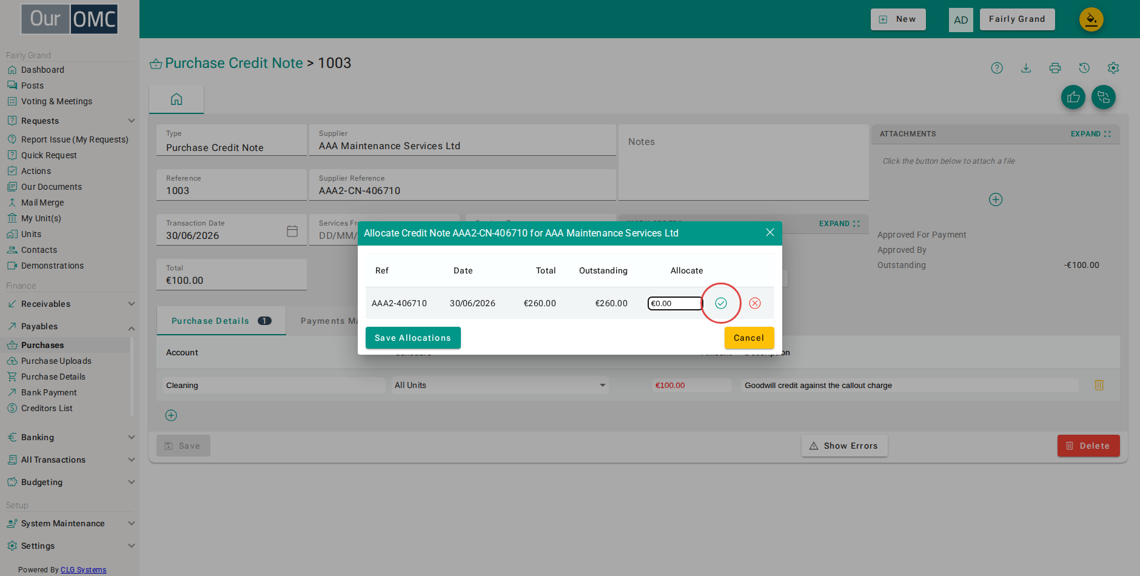Click the green allocate icon beside thumbs-up

point(1104,97)
